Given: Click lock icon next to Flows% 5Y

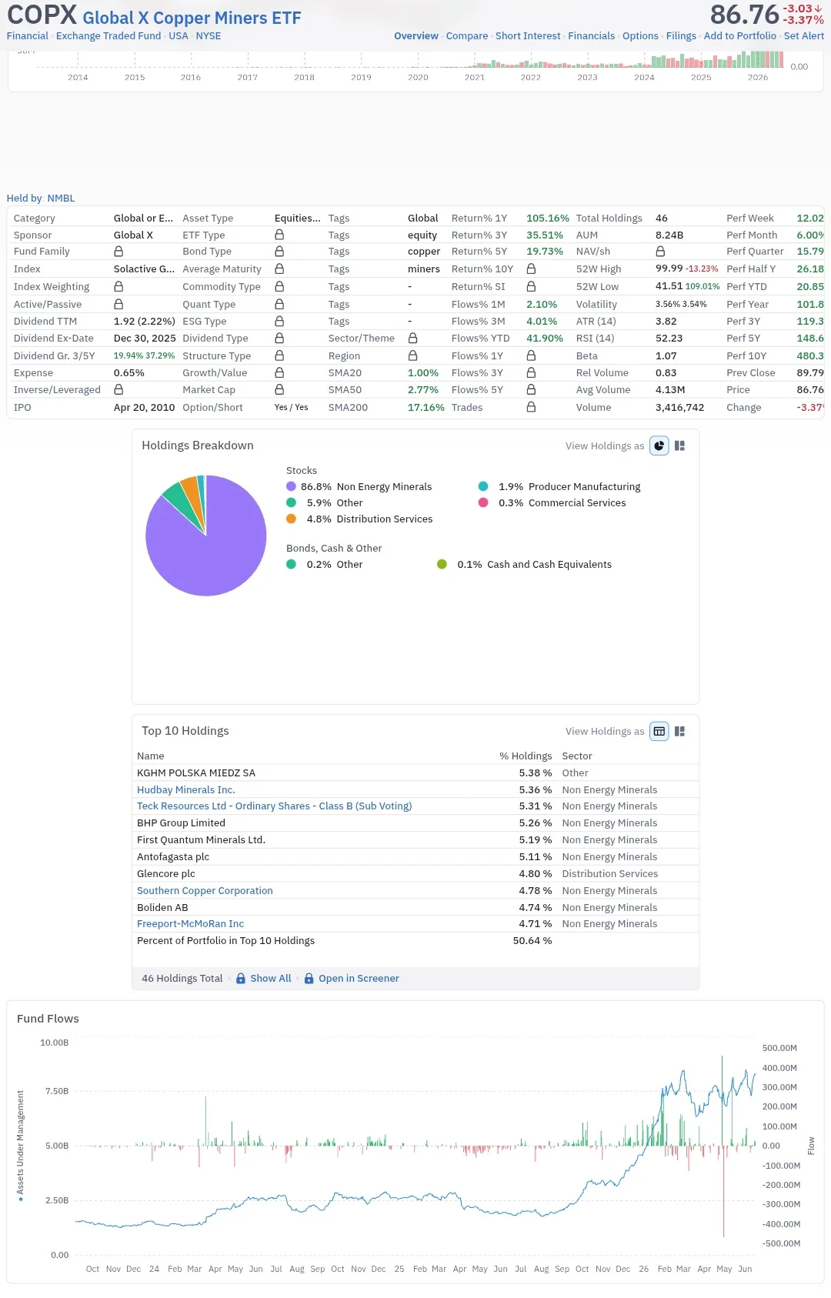Looking at the screenshot, I should (x=531, y=390).
